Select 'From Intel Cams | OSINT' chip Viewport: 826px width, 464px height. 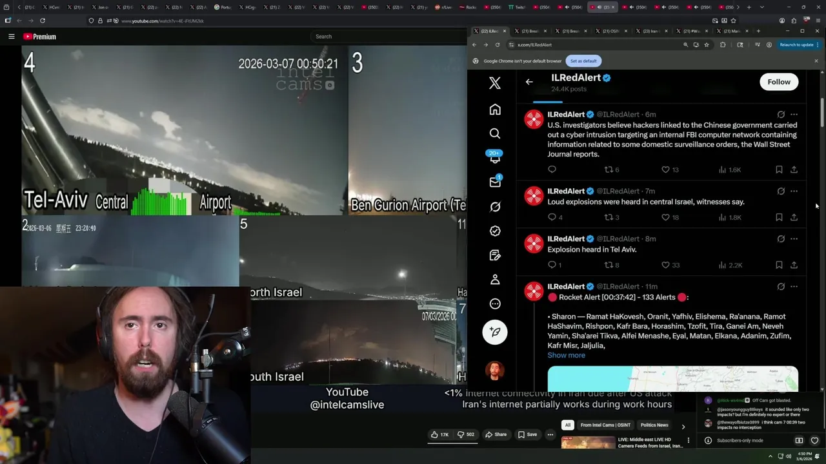point(605,425)
